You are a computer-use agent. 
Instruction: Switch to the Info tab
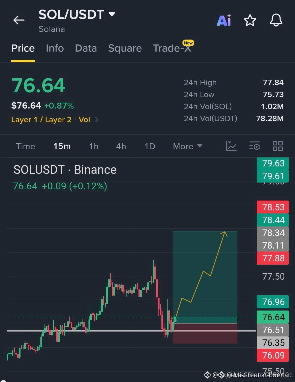(x=55, y=48)
